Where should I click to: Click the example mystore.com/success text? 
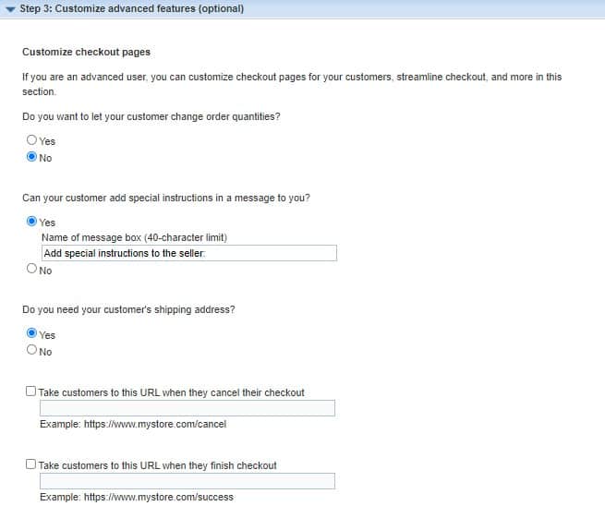tap(137, 497)
